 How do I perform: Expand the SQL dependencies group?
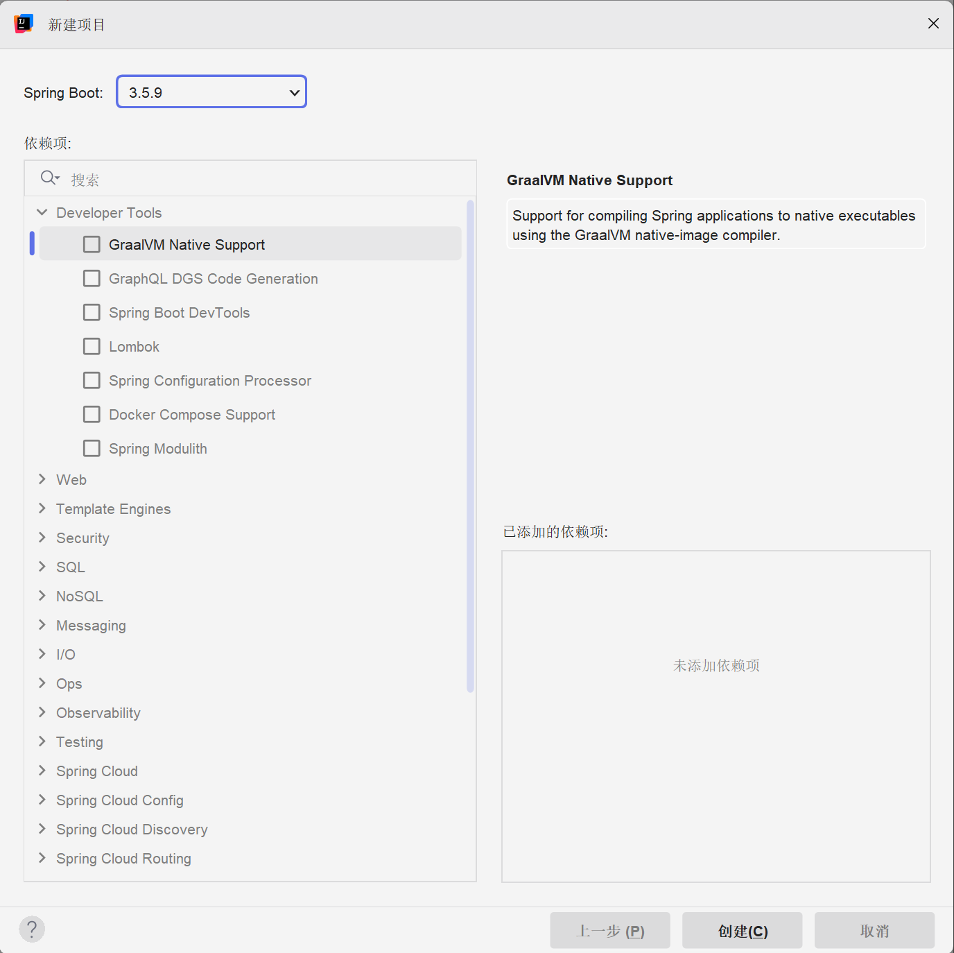tap(42, 567)
